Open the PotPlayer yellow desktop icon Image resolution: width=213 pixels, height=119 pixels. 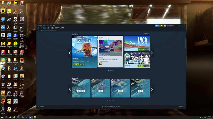(x=9, y=11)
